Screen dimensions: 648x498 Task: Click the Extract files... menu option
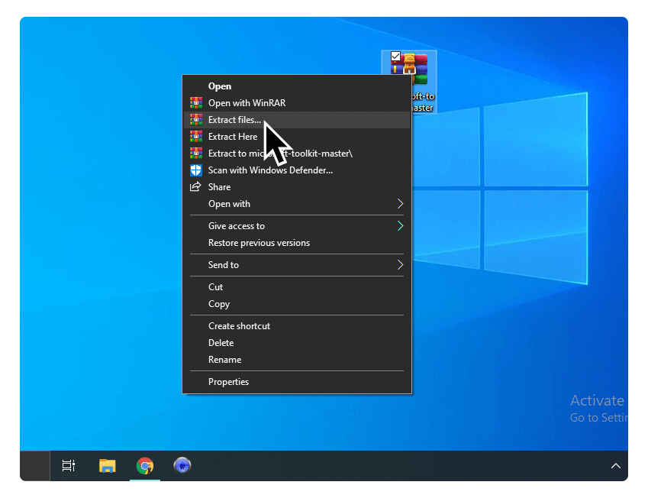[297, 120]
